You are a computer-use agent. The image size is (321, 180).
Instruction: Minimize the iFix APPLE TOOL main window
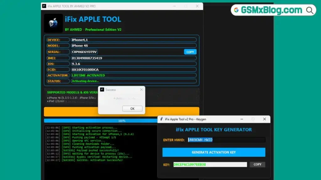[x=174, y=6]
